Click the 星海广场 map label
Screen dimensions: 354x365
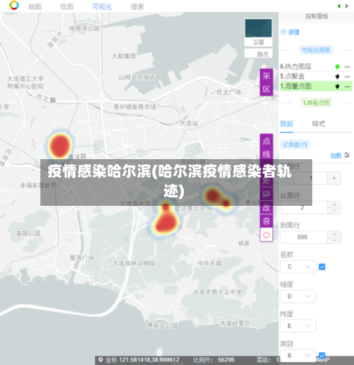(x=82, y=257)
